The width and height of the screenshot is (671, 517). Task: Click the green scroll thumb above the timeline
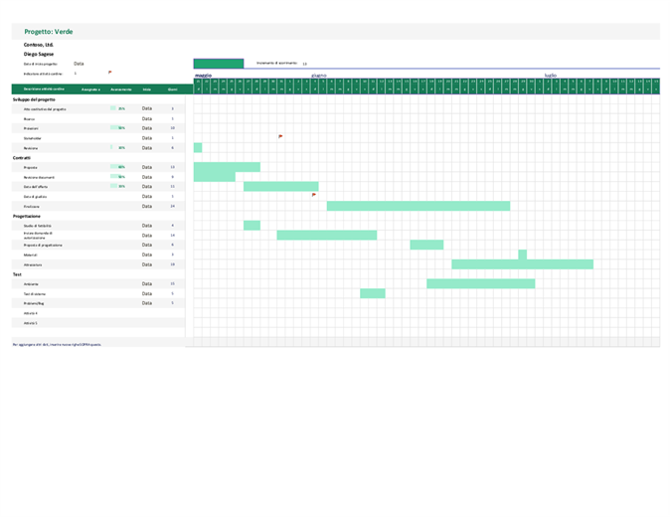click(x=219, y=64)
